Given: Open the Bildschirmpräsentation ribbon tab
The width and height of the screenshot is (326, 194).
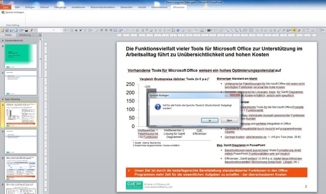Looking at the screenshot, I should pos(103,7).
